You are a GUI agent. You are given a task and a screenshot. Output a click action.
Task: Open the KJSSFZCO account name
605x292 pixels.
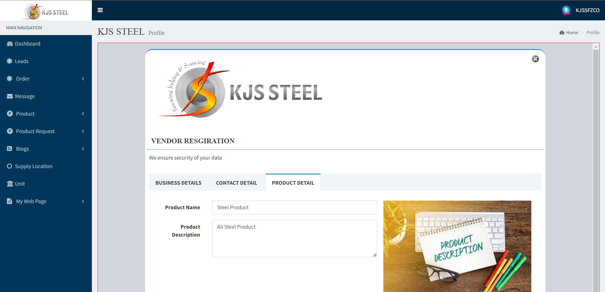pyautogui.click(x=587, y=10)
